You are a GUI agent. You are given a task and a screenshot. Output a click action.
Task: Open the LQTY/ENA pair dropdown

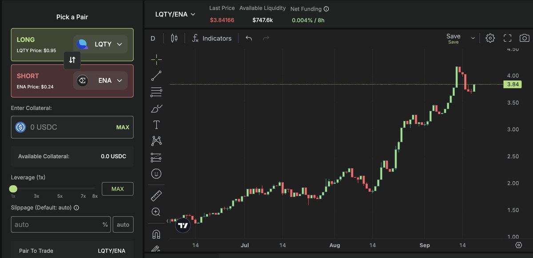[x=175, y=14]
